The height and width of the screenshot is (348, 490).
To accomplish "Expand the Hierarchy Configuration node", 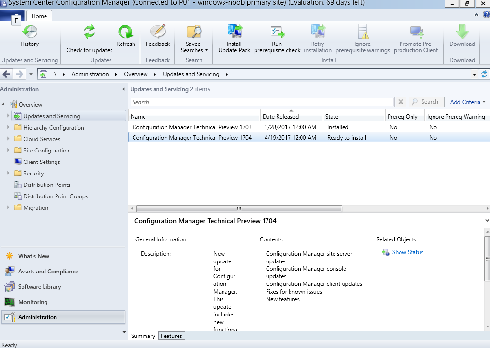I will (x=8, y=127).
